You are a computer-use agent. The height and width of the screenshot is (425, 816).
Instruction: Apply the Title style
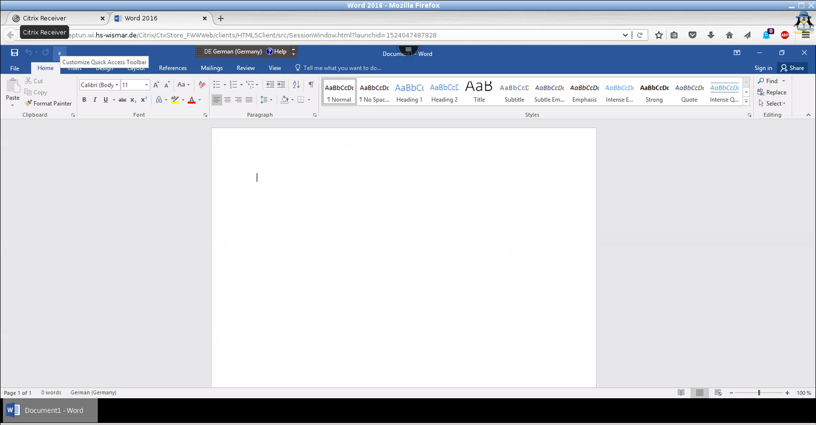point(479,91)
